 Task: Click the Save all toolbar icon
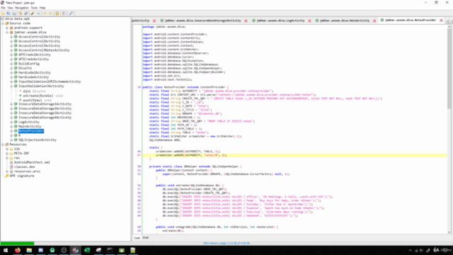(8, 13)
